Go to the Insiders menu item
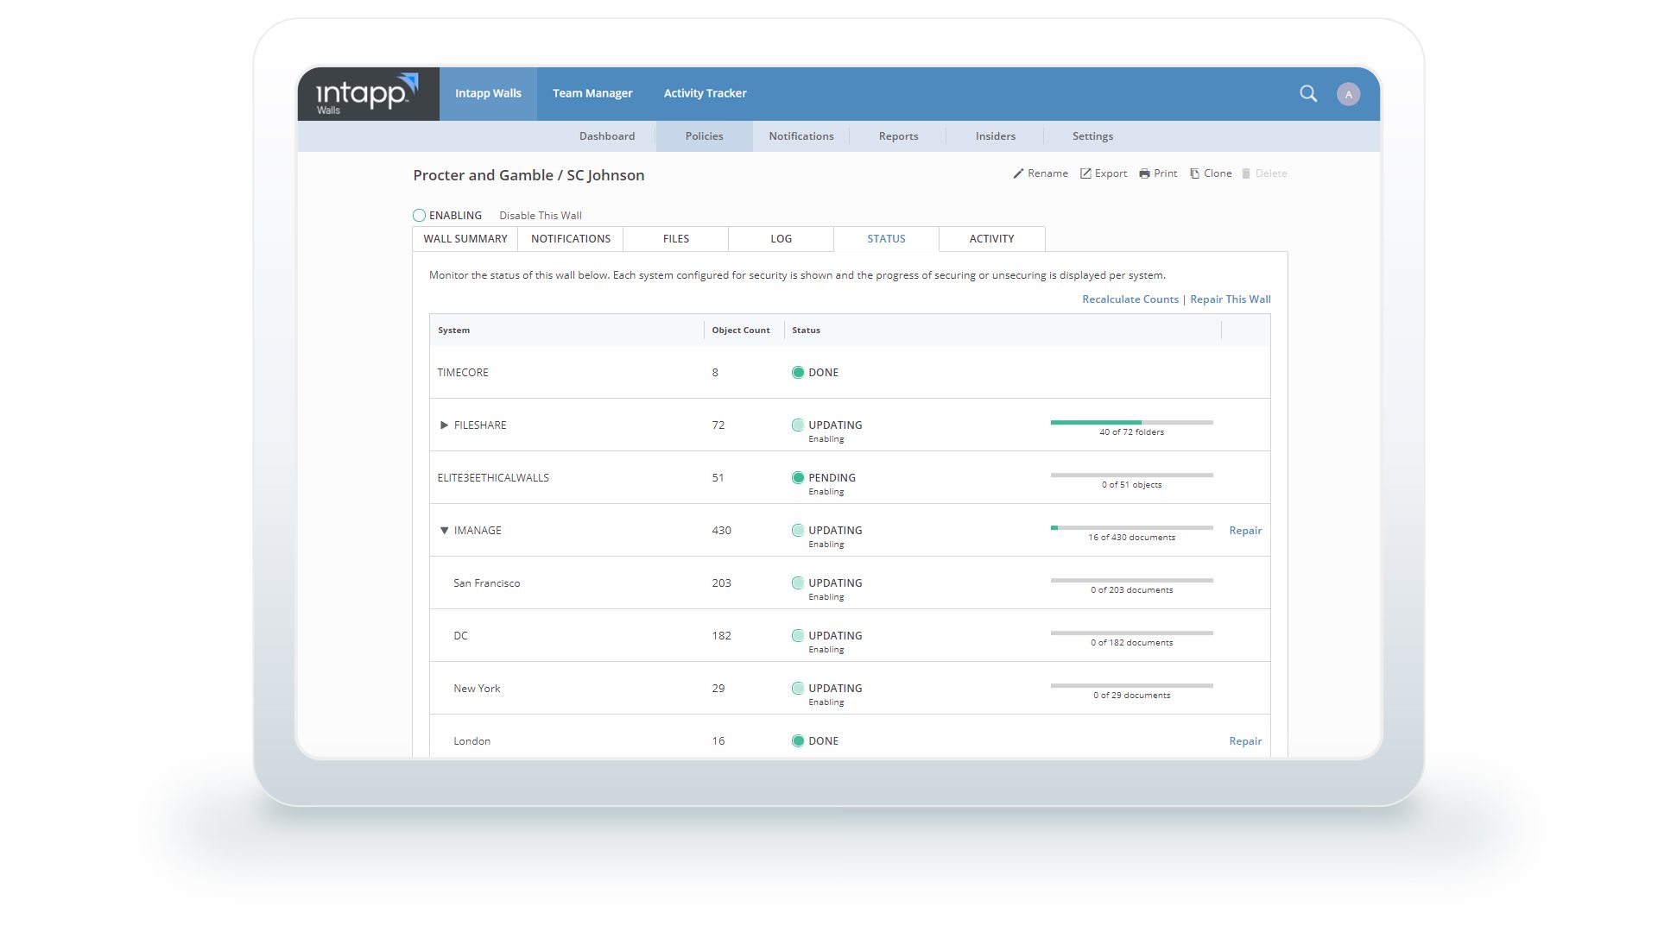Image resolution: width=1658 pixels, height=932 pixels. [995, 136]
